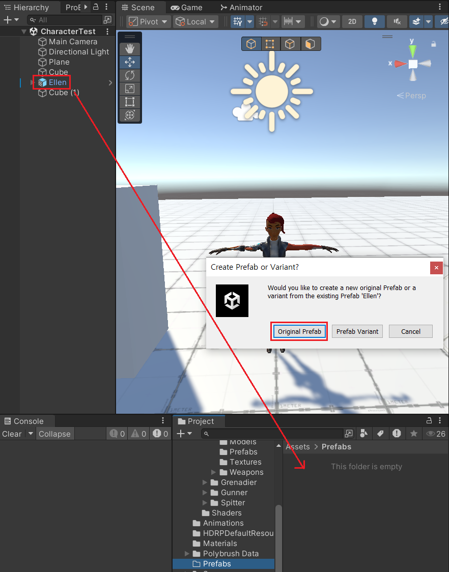Select the Scale tool
The image size is (449, 572).
[x=130, y=88]
